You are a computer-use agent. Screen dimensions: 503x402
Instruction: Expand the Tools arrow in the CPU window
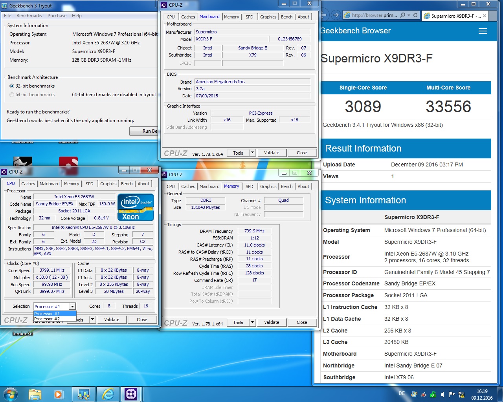pos(92,320)
